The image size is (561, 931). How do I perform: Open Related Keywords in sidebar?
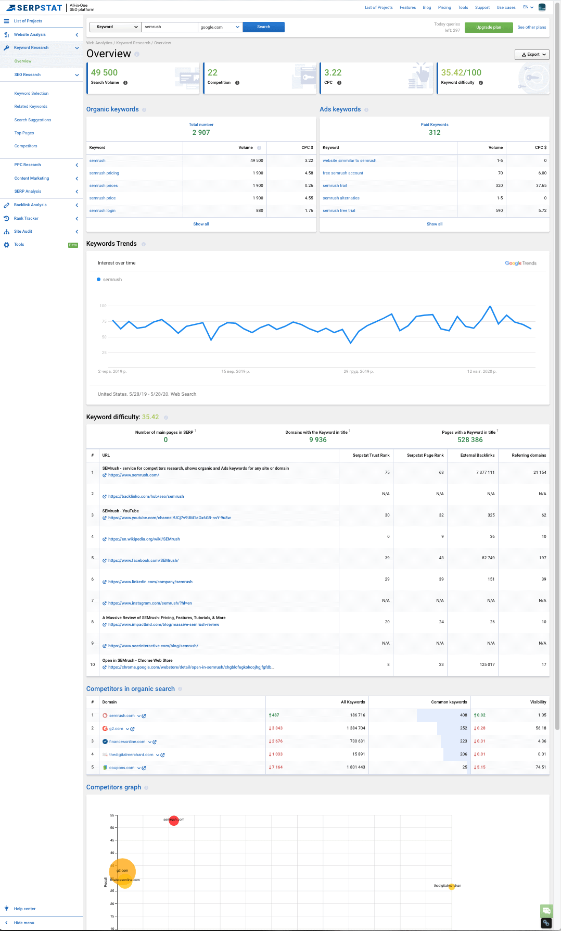[31, 107]
